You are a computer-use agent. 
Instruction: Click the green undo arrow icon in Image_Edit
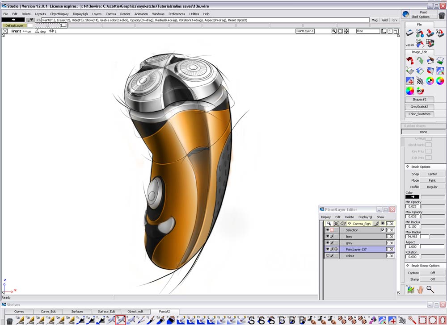point(420,60)
